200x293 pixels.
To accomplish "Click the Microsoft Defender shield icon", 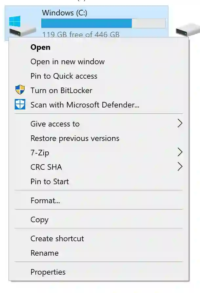I will coord(20,105).
